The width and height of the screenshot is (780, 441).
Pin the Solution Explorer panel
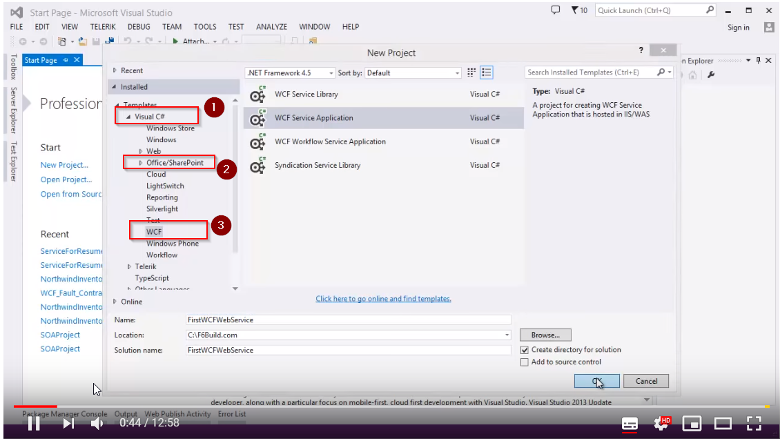click(x=758, y=61)
